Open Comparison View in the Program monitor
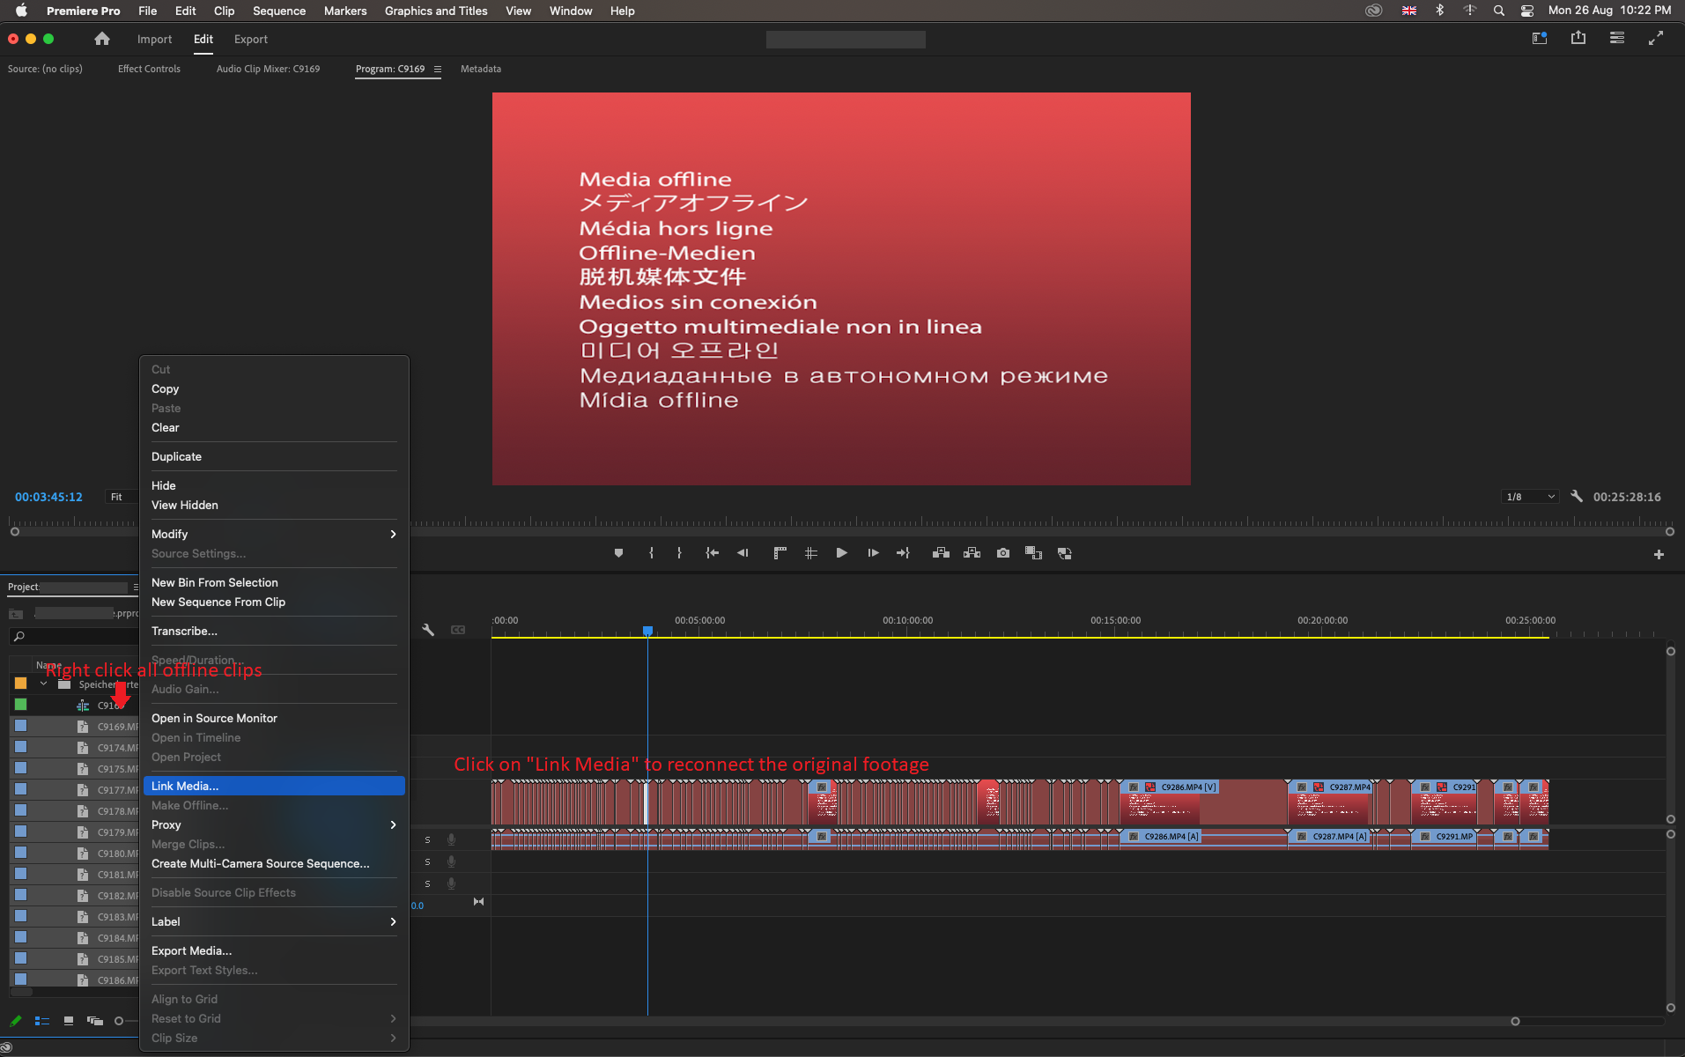The width and height of the screenshot is (1685, 1057). (1033, 553)
